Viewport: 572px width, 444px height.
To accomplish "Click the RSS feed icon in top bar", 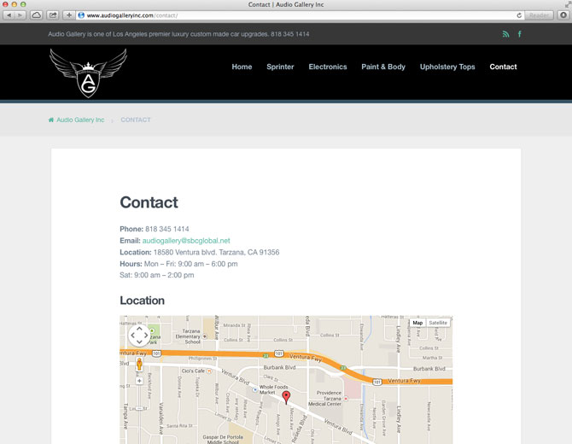I will pos(505,34).
